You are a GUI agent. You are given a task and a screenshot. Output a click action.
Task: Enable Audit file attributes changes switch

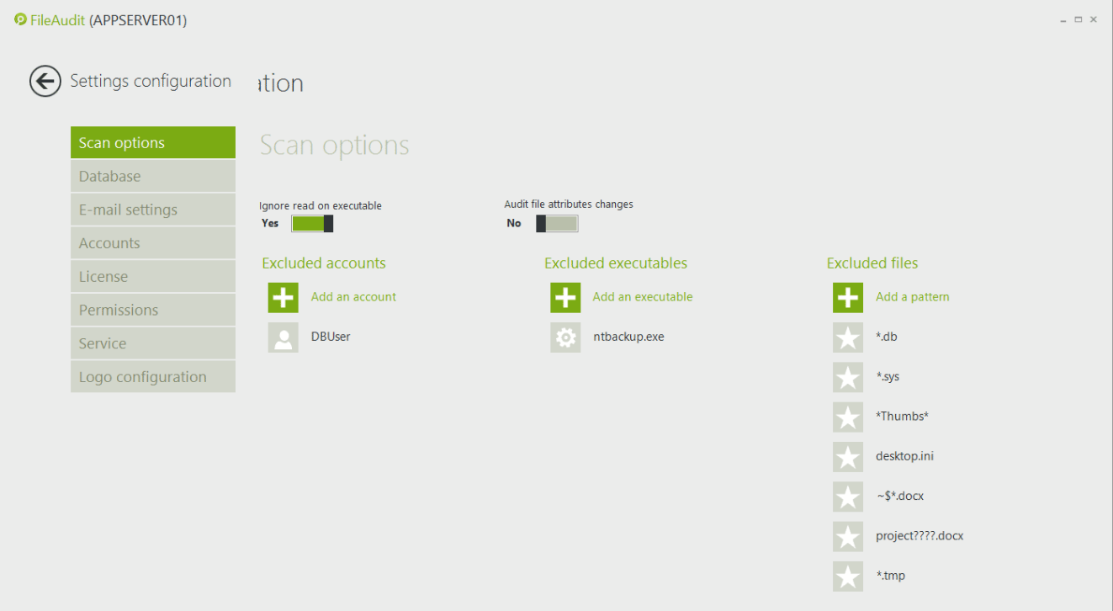click(557, 223)
